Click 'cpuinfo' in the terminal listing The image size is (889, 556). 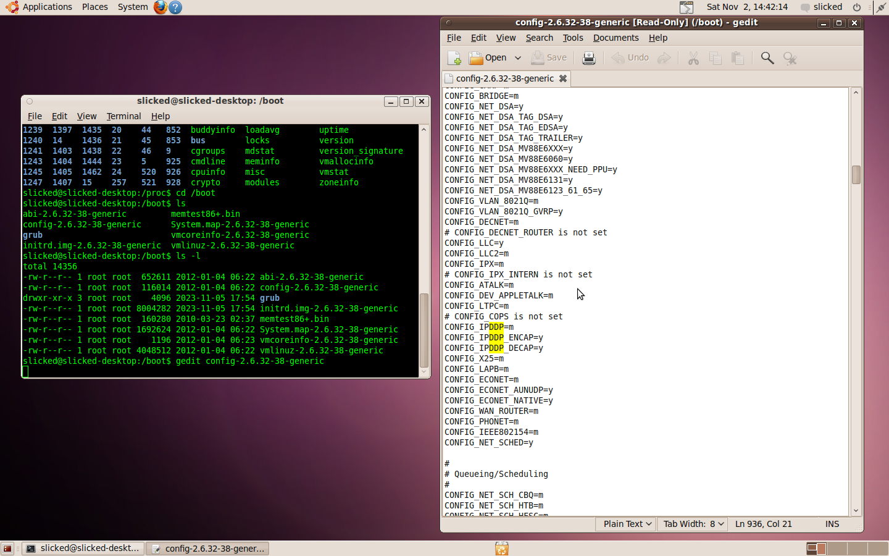tap(208, 172)
